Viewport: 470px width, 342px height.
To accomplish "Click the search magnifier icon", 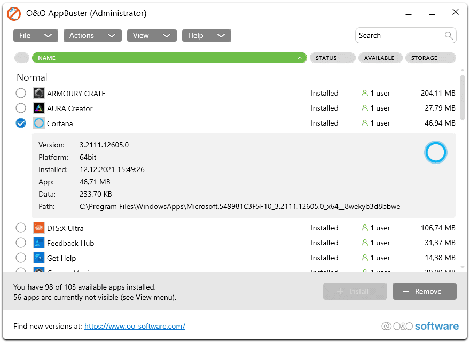I will tap(449, 35).
